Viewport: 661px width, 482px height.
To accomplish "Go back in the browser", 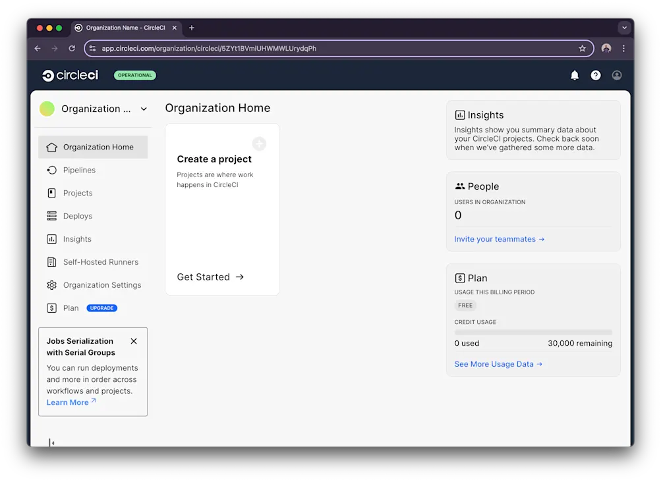I will 38,49.
